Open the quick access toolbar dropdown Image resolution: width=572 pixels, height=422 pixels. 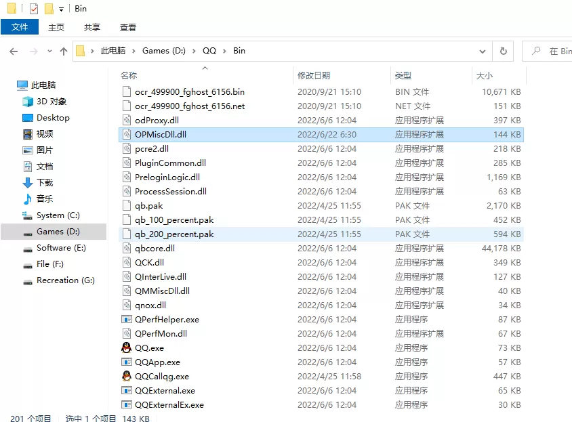point(61,9)
